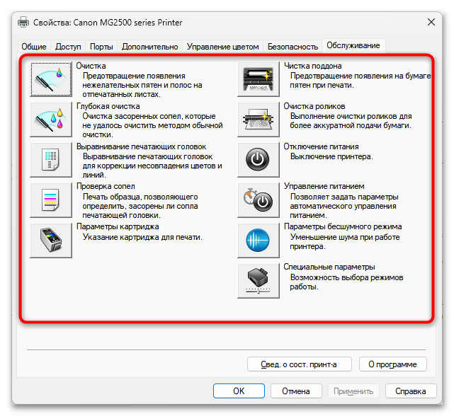Click the Отключение питания power icon
This screenshot has height=416, width=454.
(x=259, y=160)
